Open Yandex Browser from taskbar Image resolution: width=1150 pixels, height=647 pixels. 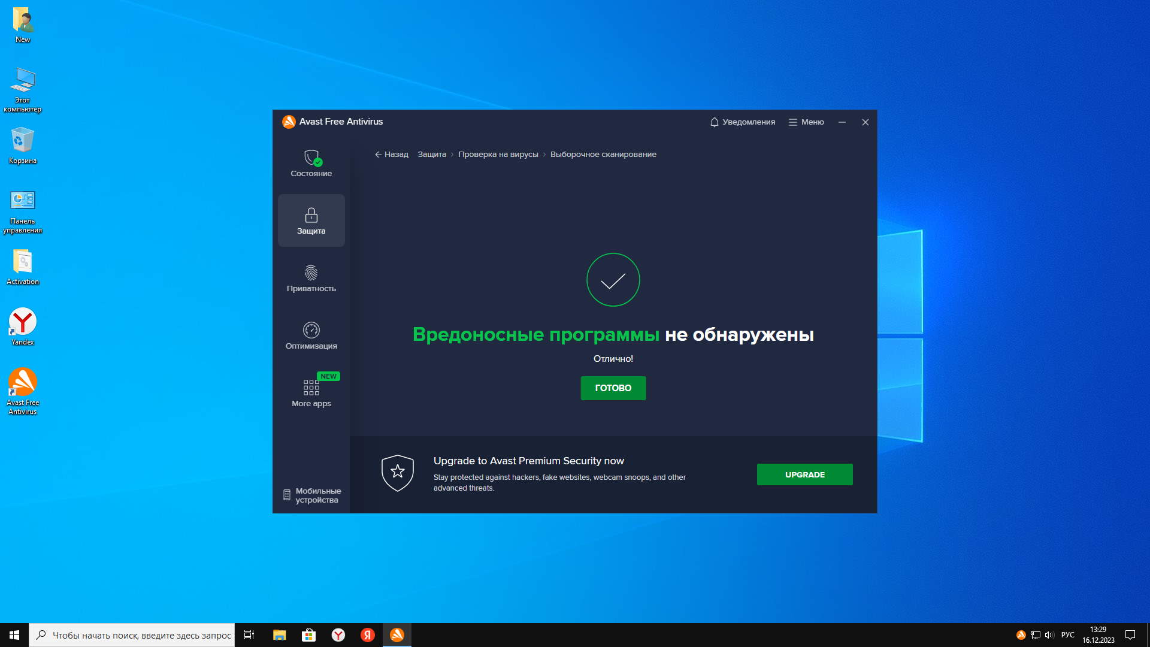coord(338,635)
